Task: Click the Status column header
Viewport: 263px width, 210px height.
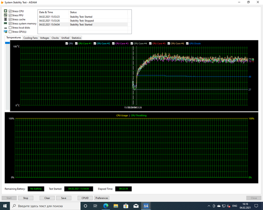Action: (x=98, y=12)
